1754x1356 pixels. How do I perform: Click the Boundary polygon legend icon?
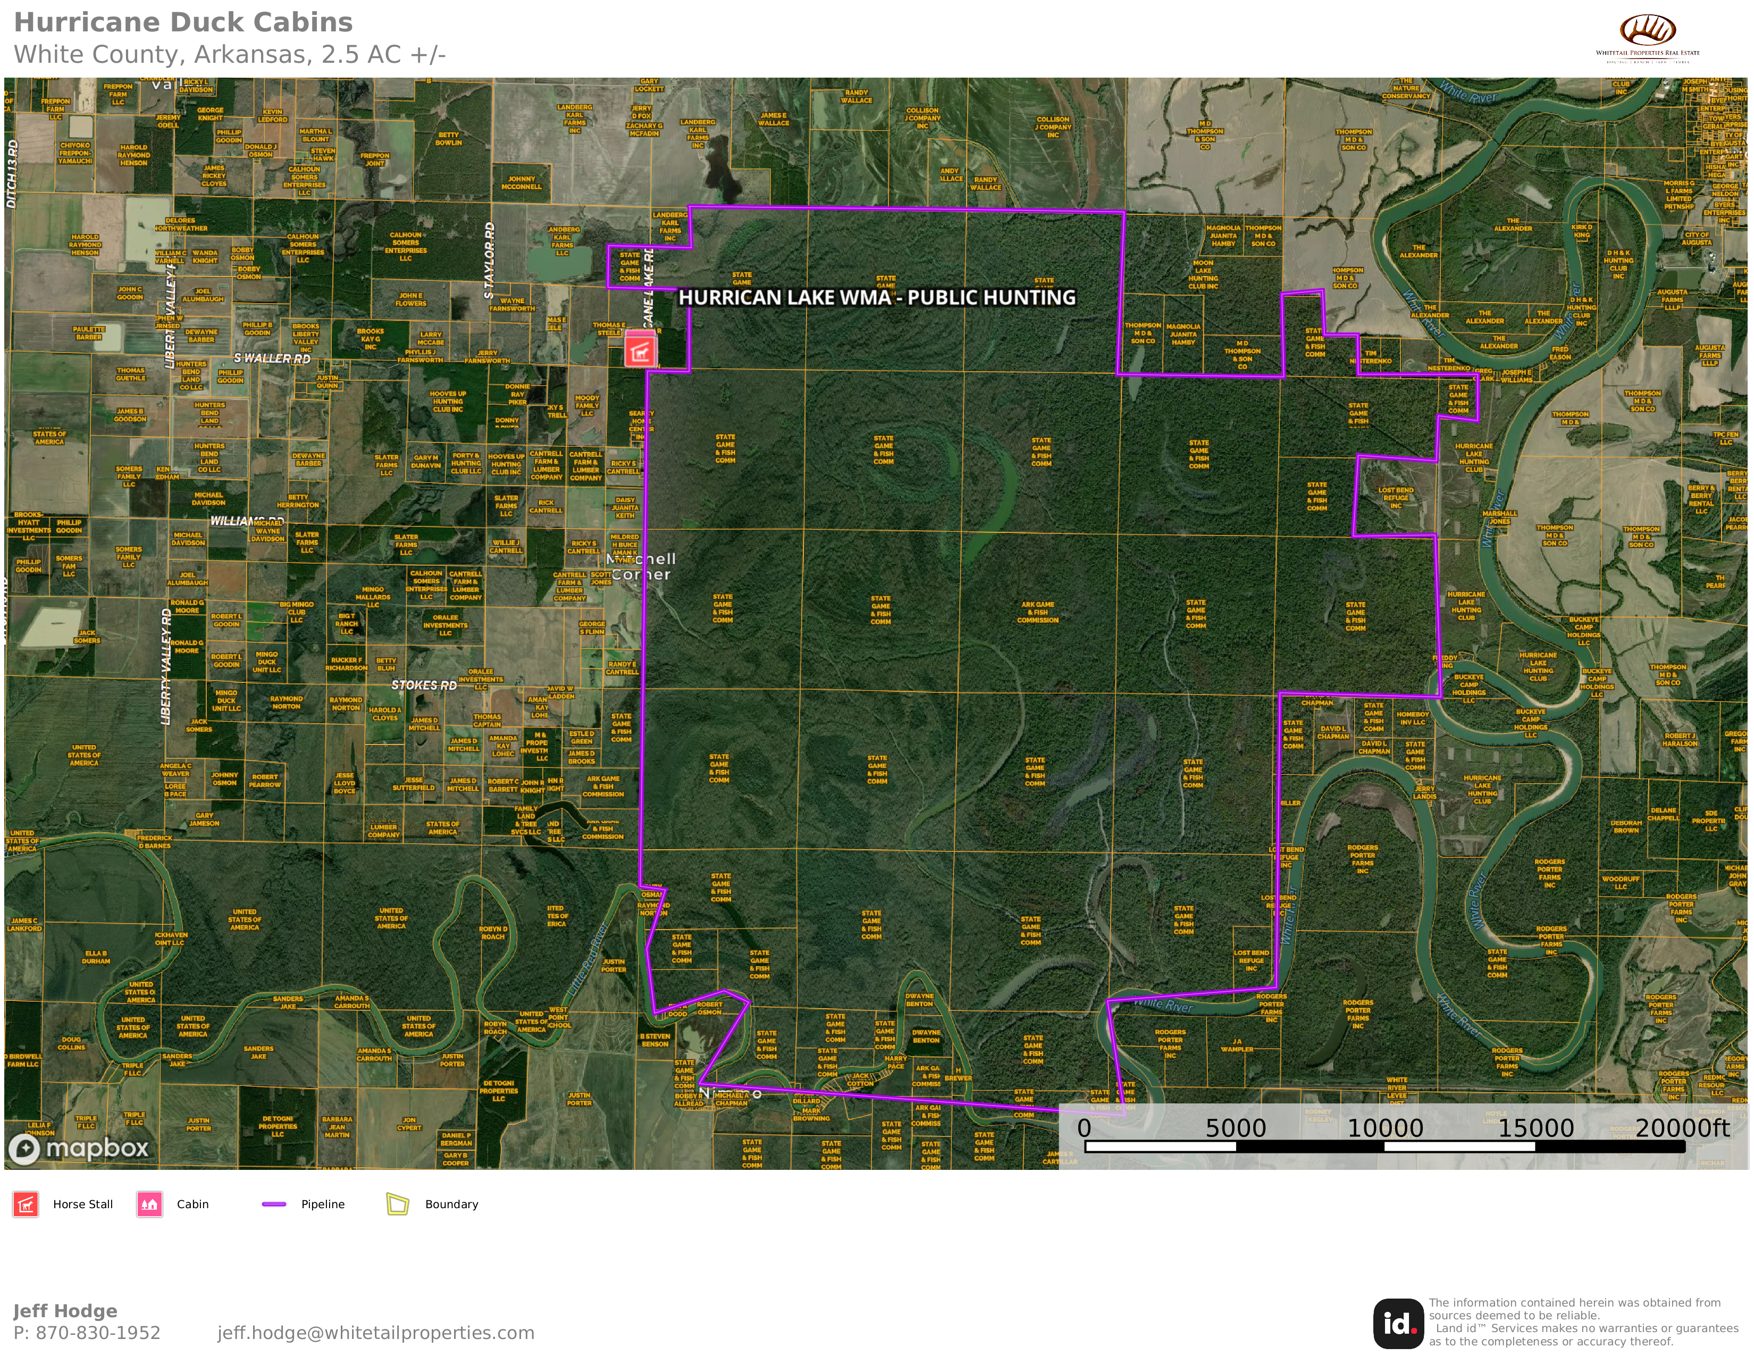tap(398, 1204)
